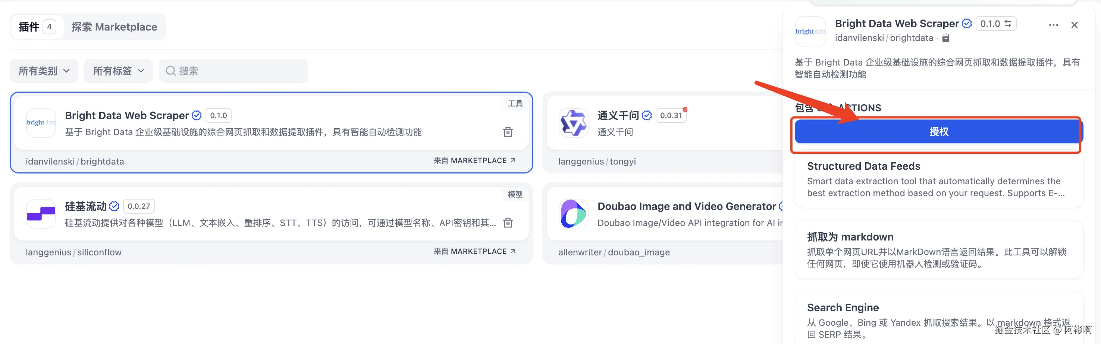Select the 通义千问 plugin card title
Viewport: 1101px width, 344px height.
618,116
